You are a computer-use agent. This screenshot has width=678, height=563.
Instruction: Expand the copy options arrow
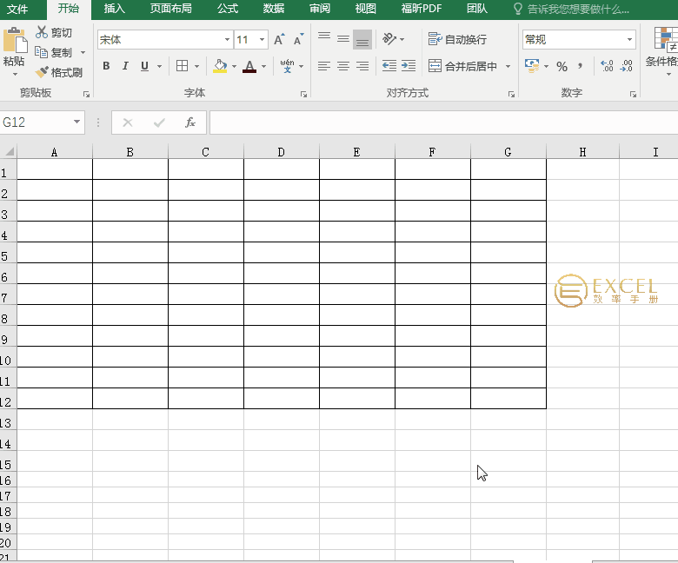[x=83, y=53]
